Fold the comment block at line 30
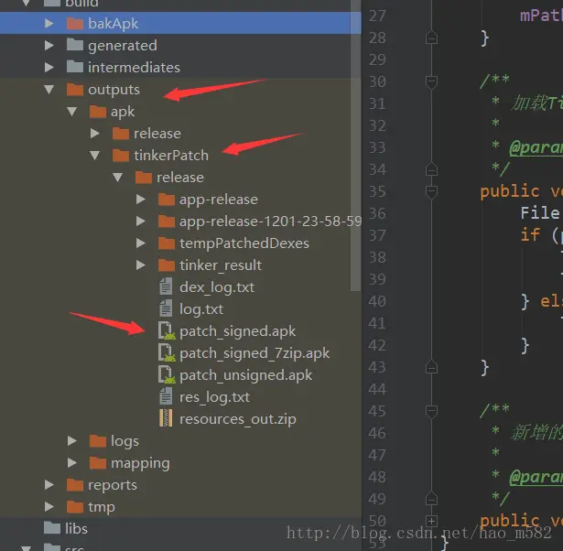Image resolution: width=563 pixels, height=551 pixels. pos(431,81)
